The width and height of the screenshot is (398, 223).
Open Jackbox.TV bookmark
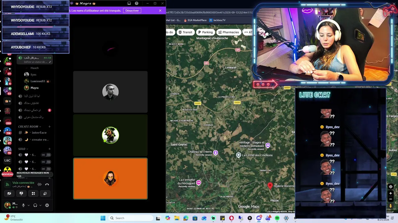coord(217,20)
